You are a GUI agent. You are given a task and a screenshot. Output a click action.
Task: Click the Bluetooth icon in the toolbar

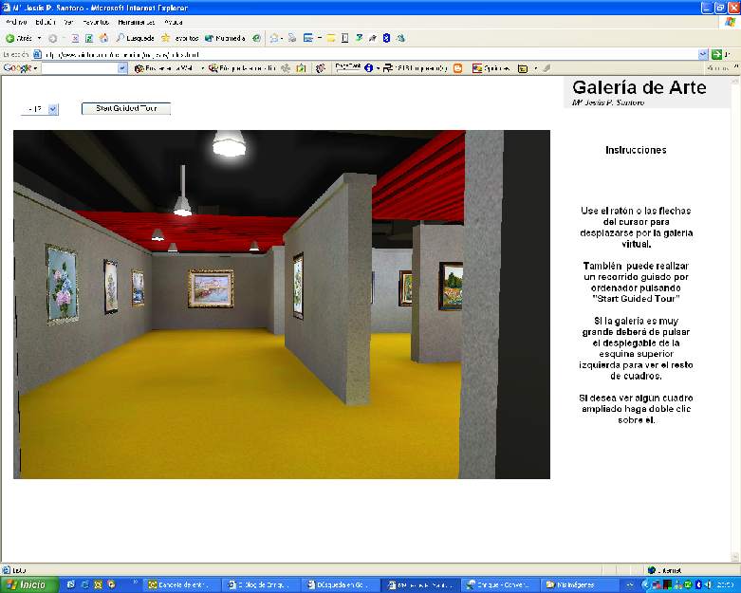[x=386, y=38]
